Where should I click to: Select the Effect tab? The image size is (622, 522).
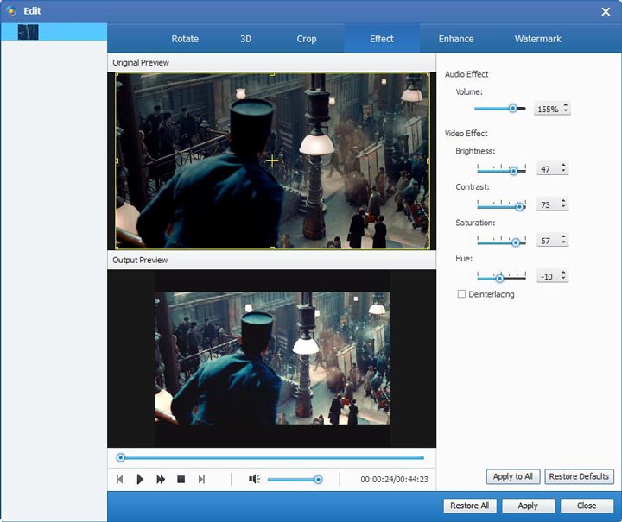[382, 39]
